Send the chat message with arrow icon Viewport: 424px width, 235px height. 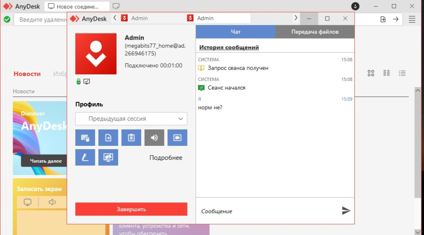tap(346, 211)
